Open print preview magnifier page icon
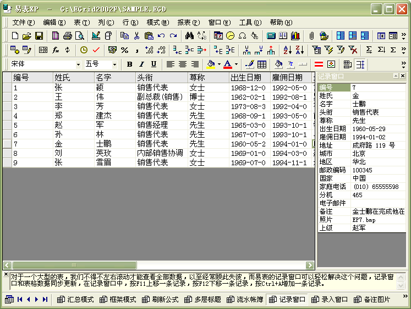 click(x=80, y=36)
